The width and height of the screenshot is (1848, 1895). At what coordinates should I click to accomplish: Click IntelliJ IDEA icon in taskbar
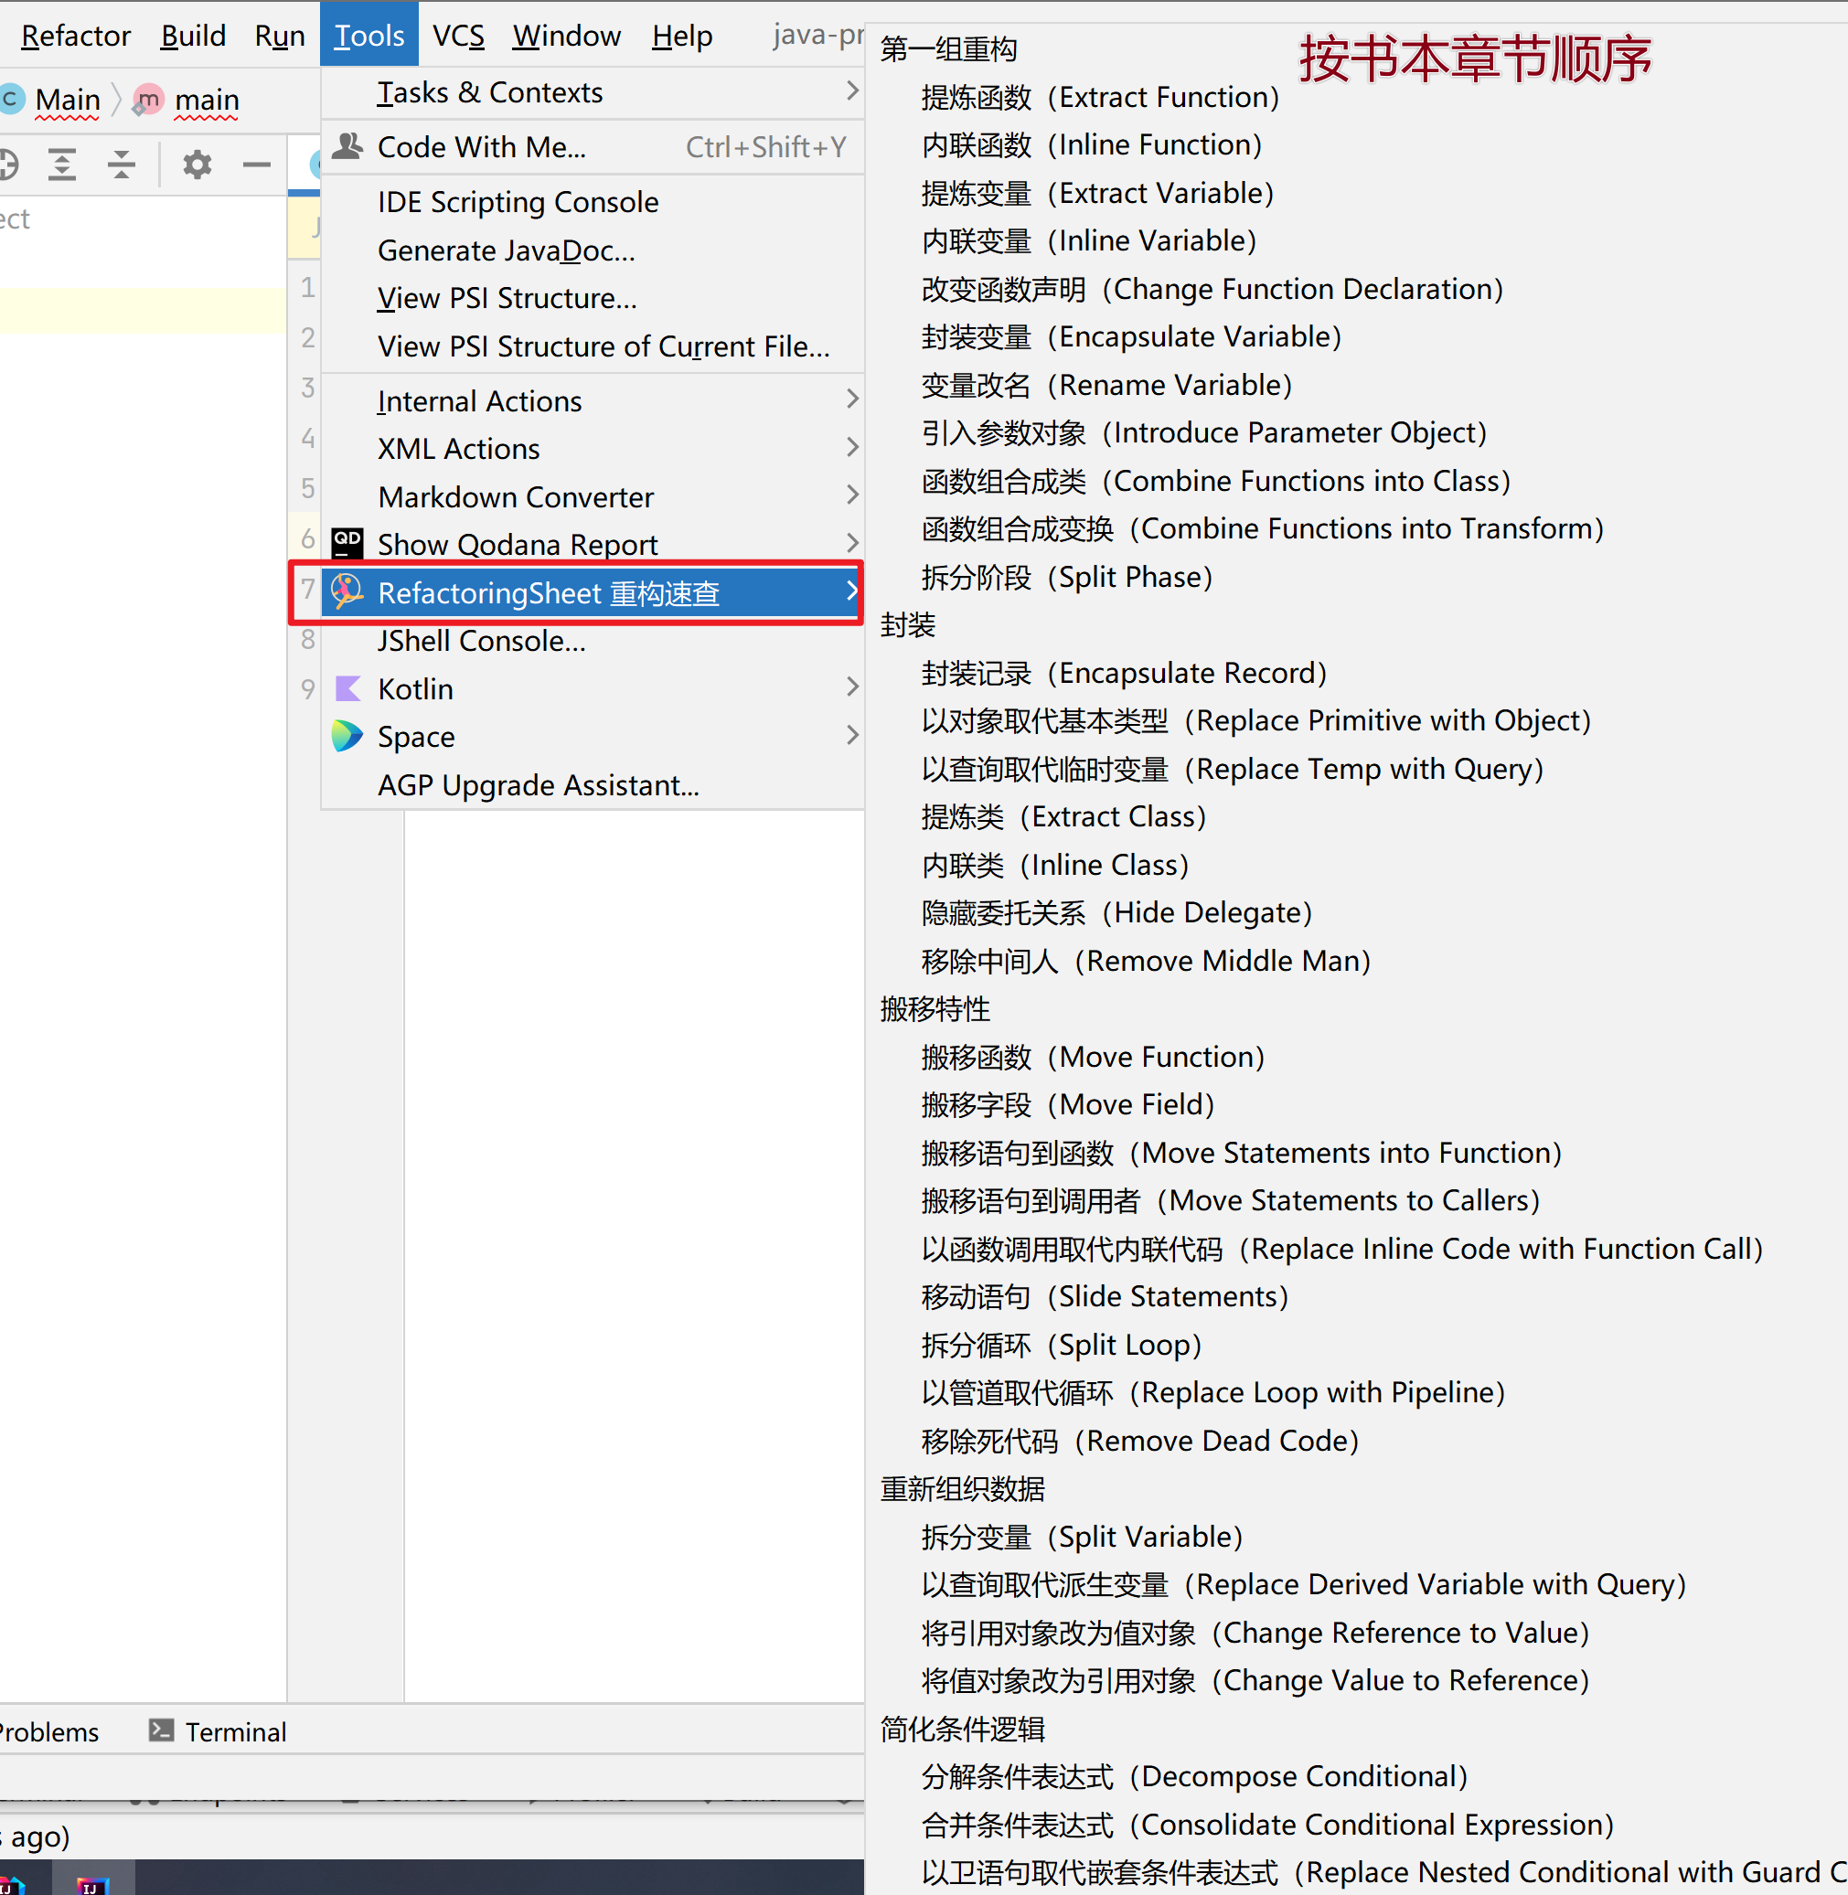click(91, 1885)
